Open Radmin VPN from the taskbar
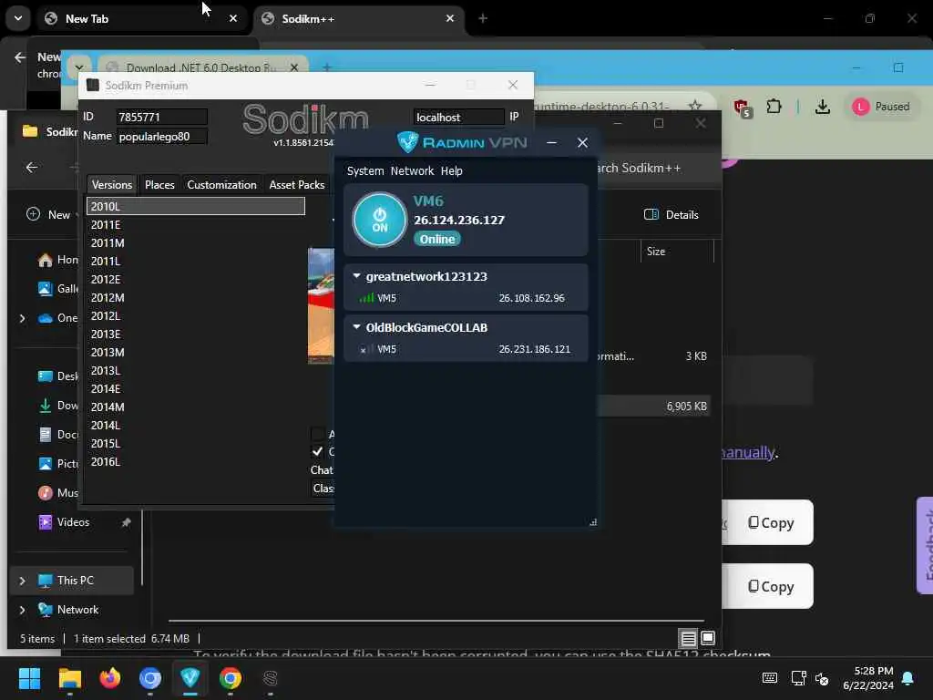This screenshot has width=933, height=700. pyautogui.click(x=190, y=678)
